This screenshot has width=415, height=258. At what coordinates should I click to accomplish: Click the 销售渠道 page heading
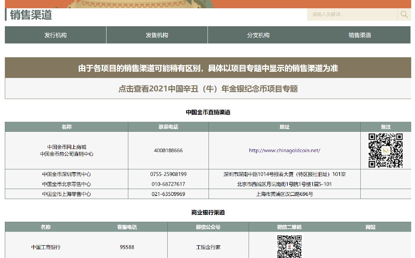point(31,15)
